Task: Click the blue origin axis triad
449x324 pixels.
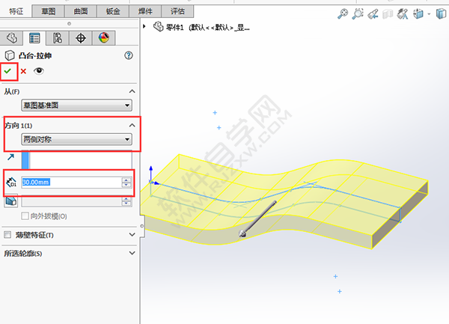Action: pos(153,175)
